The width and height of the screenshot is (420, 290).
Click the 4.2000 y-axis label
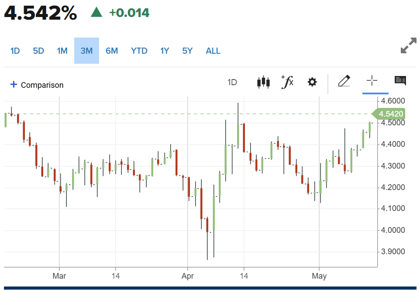click(392, 187)
